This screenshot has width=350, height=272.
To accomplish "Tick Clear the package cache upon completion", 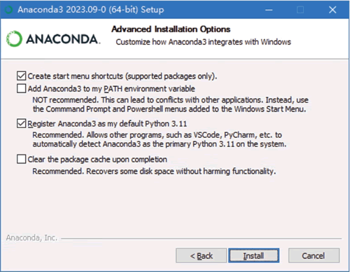I will point(21,159).
